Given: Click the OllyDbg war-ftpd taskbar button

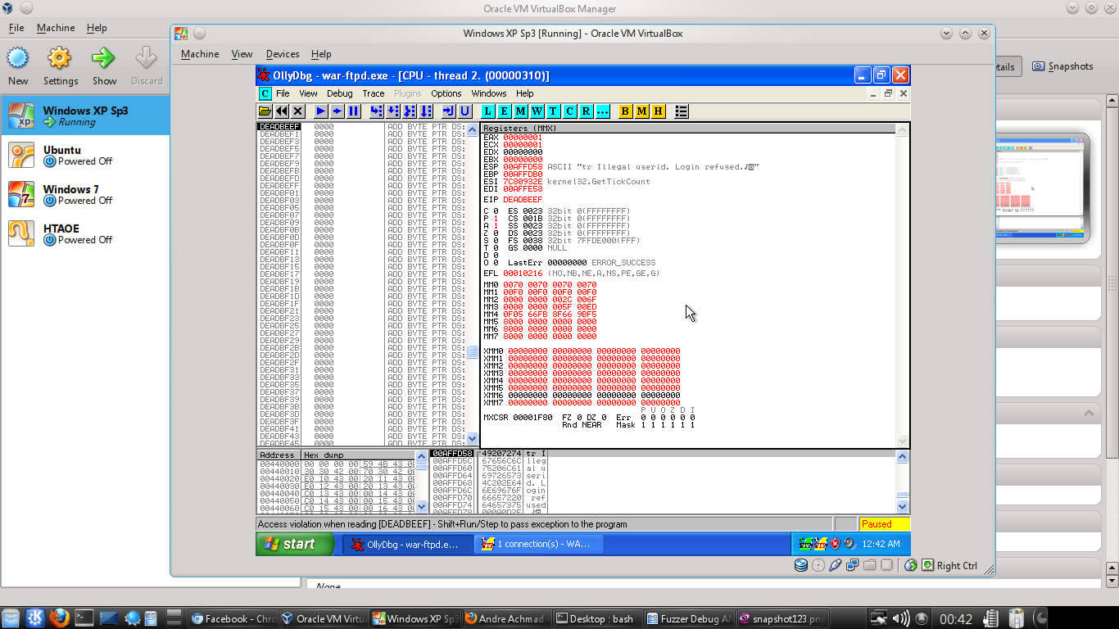Looking at the screenshot, I should [407, 544].
